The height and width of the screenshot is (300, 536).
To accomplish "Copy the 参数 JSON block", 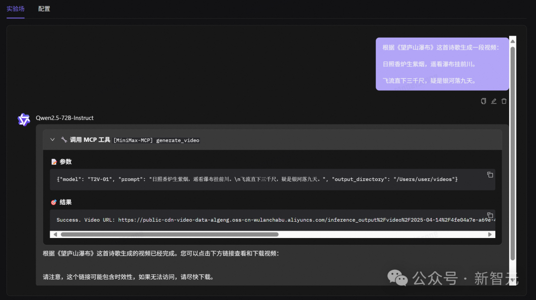I will (490, 175).
